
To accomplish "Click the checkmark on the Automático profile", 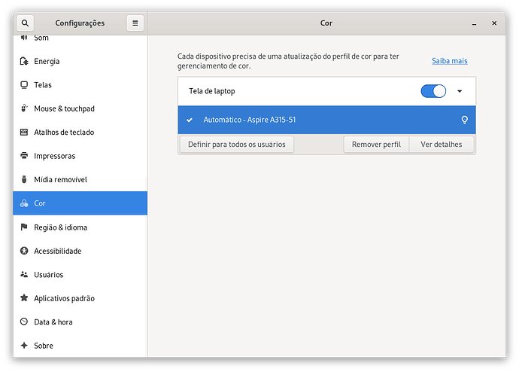I will click(190, 120).
